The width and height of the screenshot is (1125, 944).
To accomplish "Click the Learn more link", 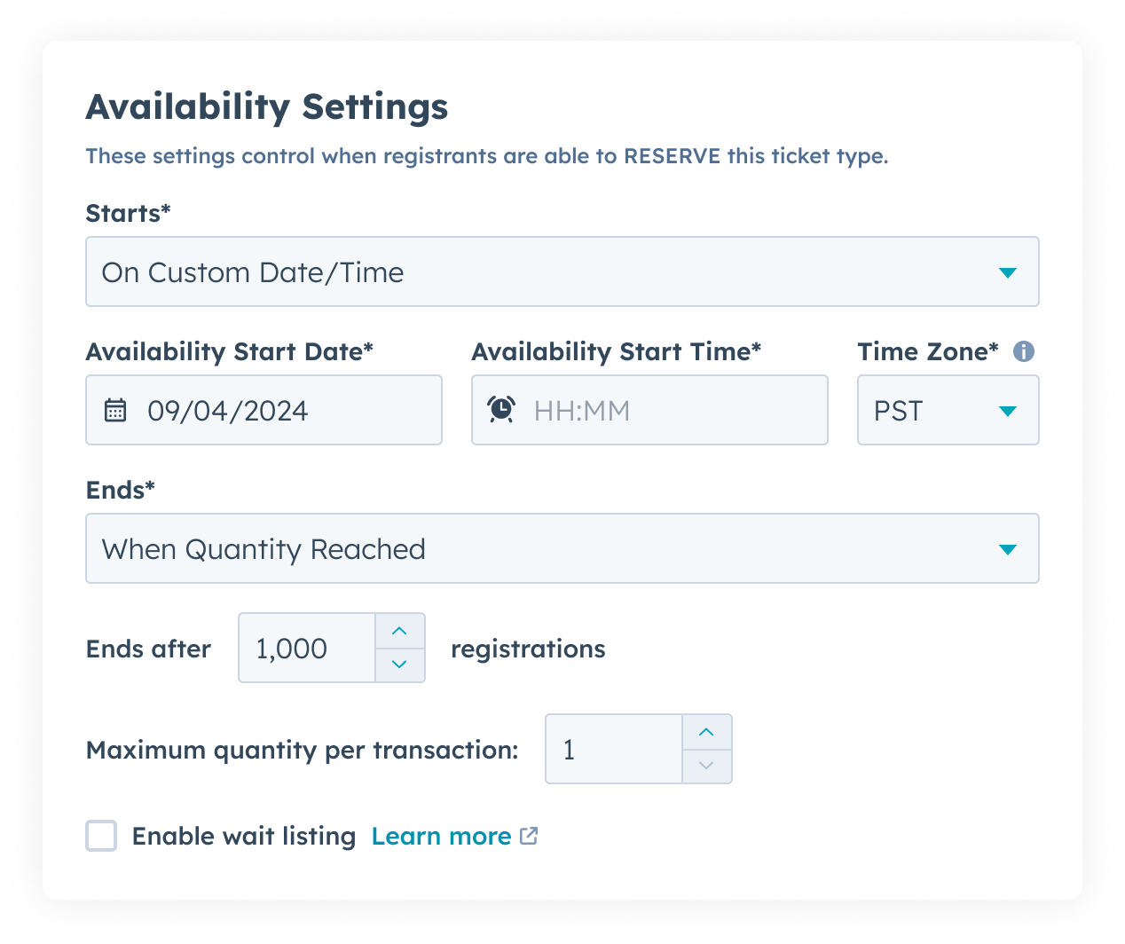I will pos(441,835).
